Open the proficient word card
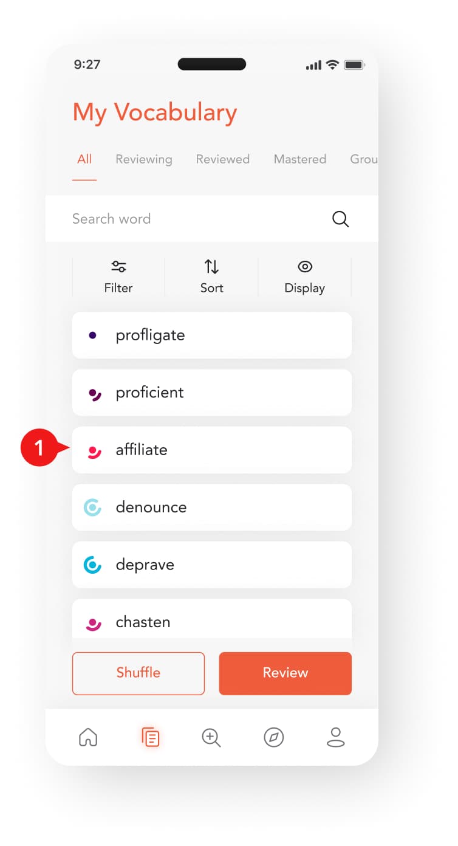 [x=211, y=393]
